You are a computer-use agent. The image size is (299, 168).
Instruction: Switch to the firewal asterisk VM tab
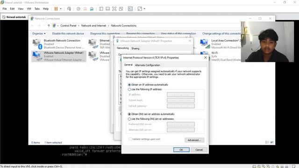click(x=14, y=17)
